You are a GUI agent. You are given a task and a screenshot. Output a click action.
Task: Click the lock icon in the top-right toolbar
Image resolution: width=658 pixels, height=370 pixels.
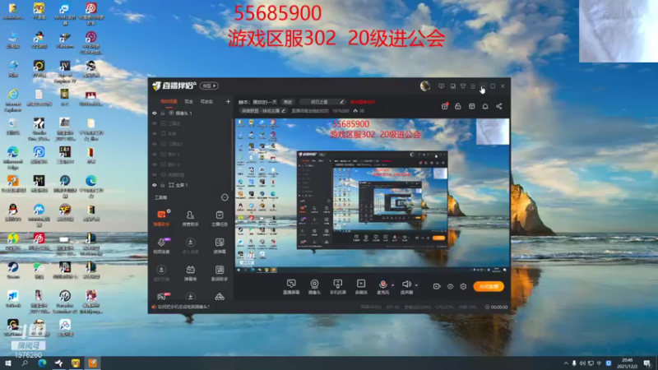coord(458,106)
